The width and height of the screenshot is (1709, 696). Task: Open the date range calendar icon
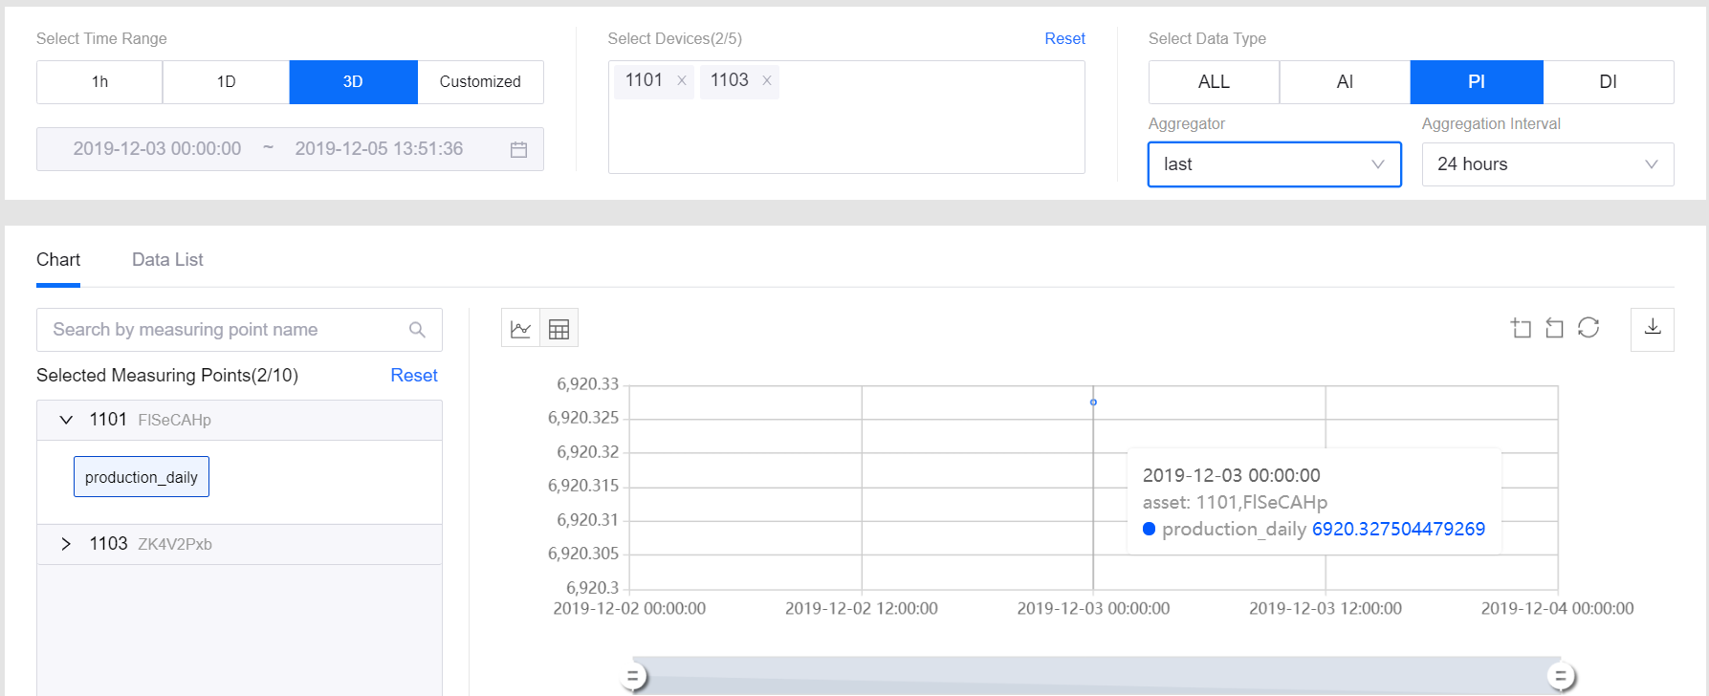click(519, 149)
